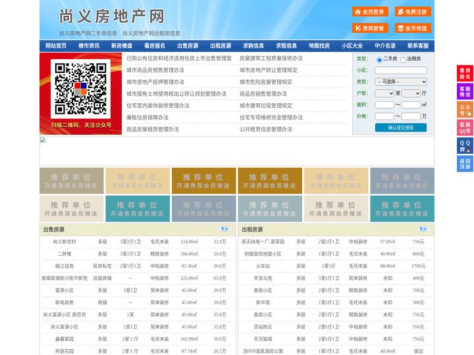Screen dimensions: 474x355
Task: Open the 房型 '可选择' dropdown
Action: tap(401, 82)
